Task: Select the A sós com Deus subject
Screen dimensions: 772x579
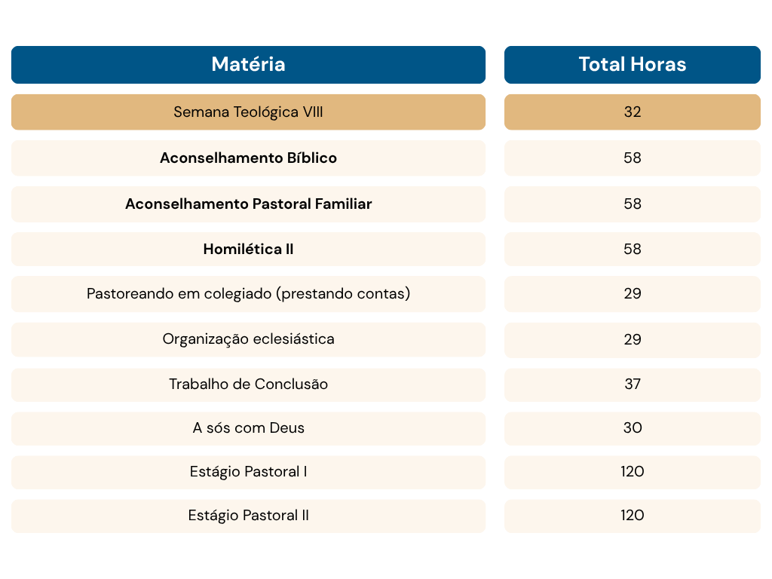Action: [248, 428]
